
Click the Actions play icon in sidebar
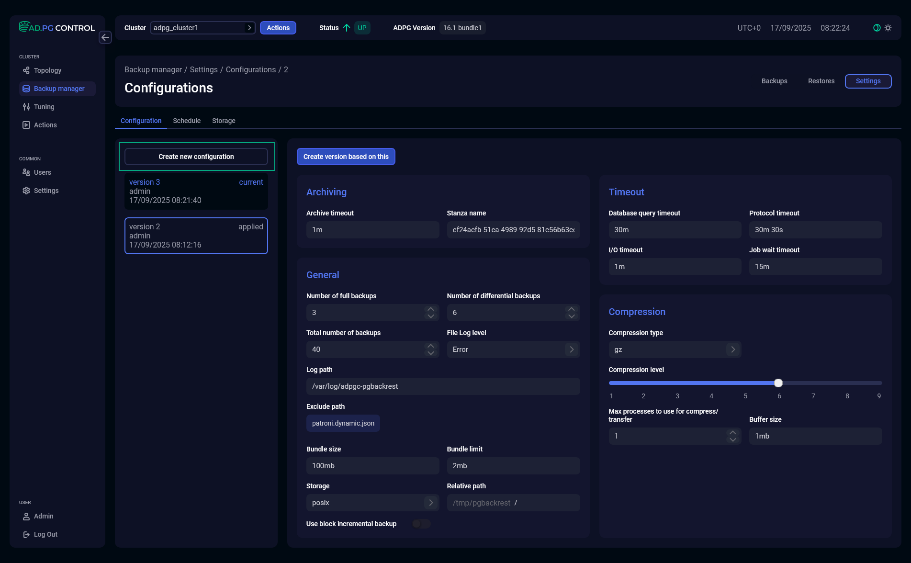point(26,124)
